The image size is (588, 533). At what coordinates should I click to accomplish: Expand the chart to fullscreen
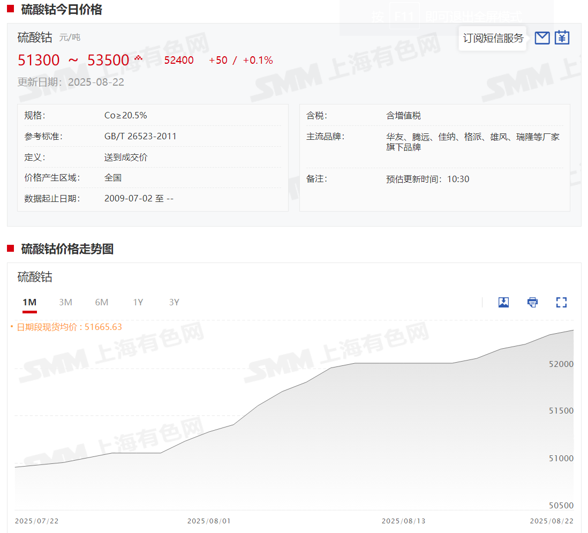(561, 302)
